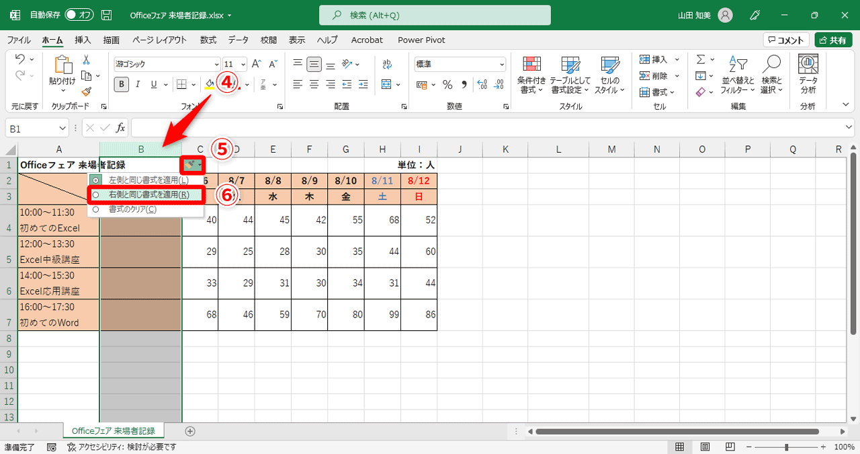Click the Percent Style icon

[x=447, y=84]
